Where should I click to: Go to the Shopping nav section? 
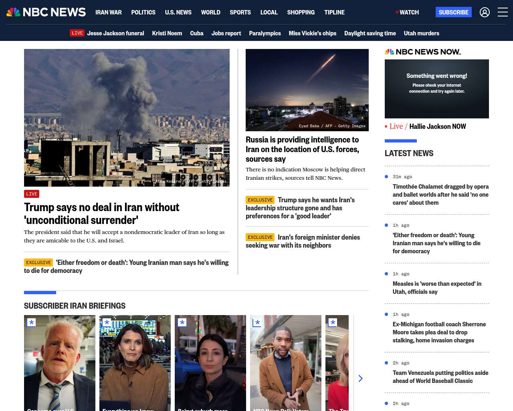click(301, 12)
